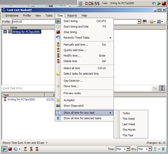Open the Help menu
168x154 pixels.
coord(84,16)
